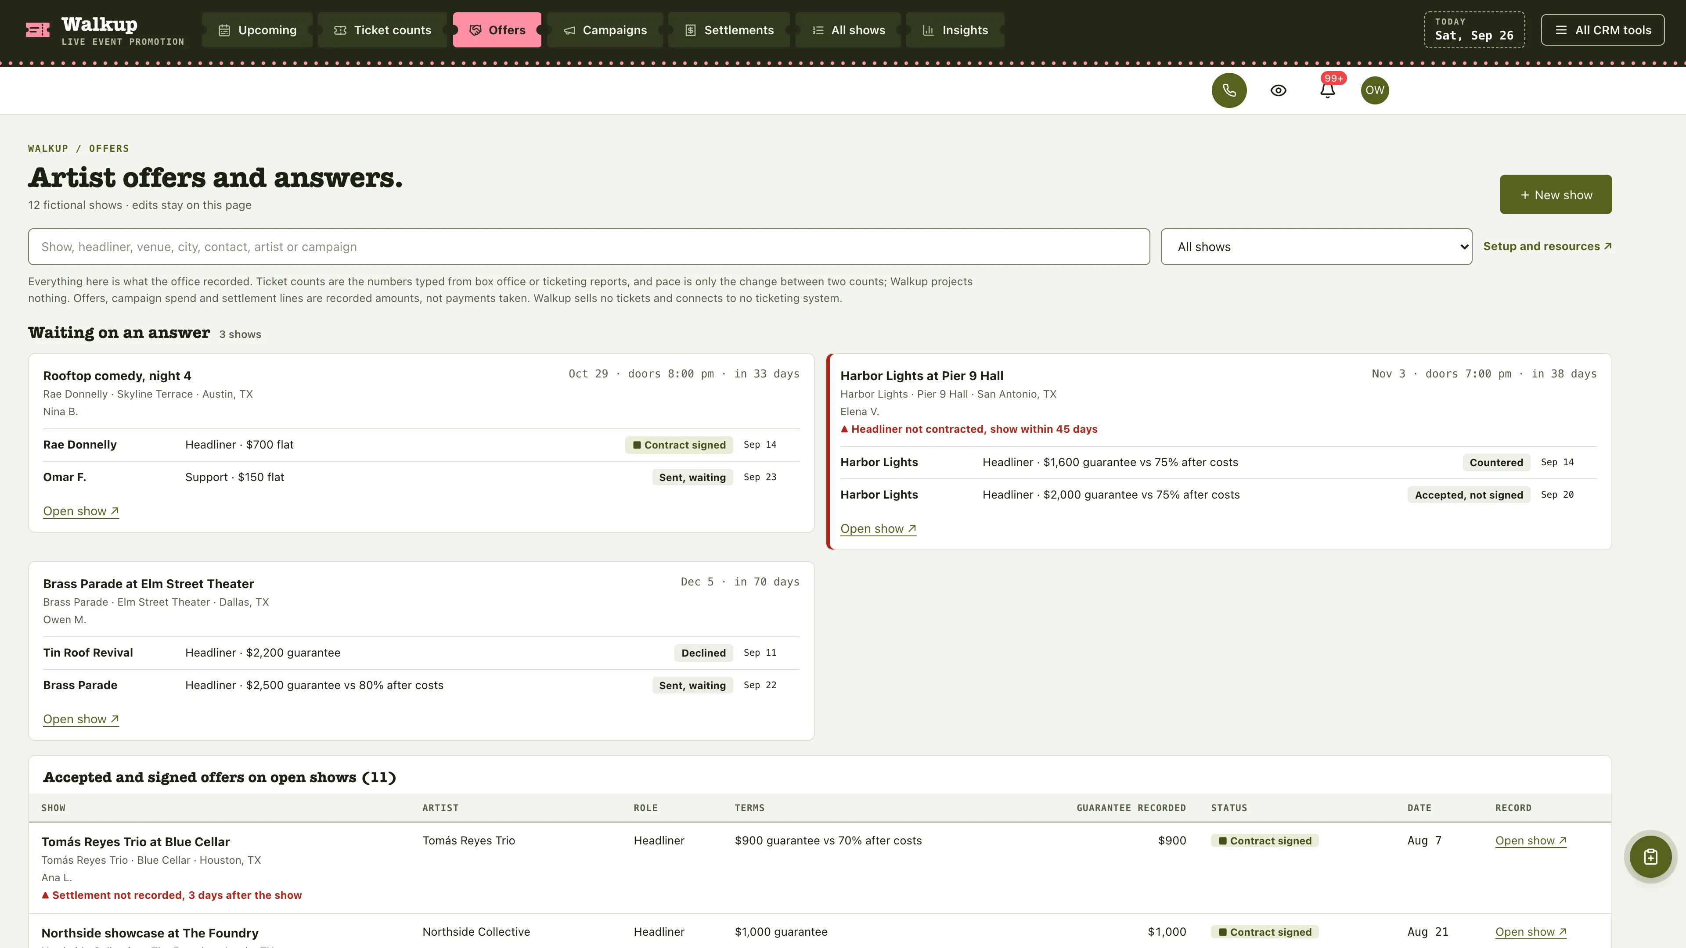Expand the All shows filter dropdown
Viewport: 1686px width, 948px height.
(x=1316, y=247)
